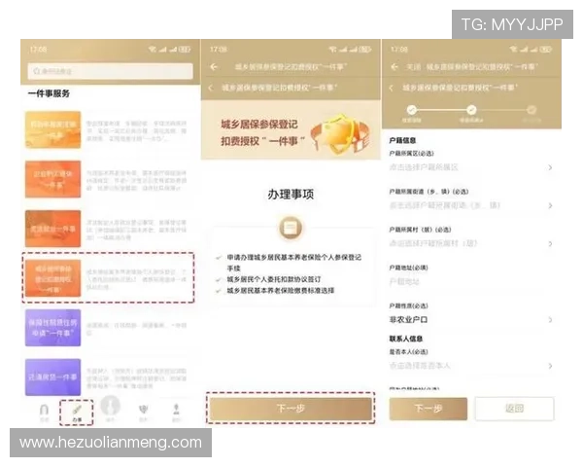The image size is (583, 467).
Task: Tap the chevron on the 户籍所属村(居) row
Action: 550,243
